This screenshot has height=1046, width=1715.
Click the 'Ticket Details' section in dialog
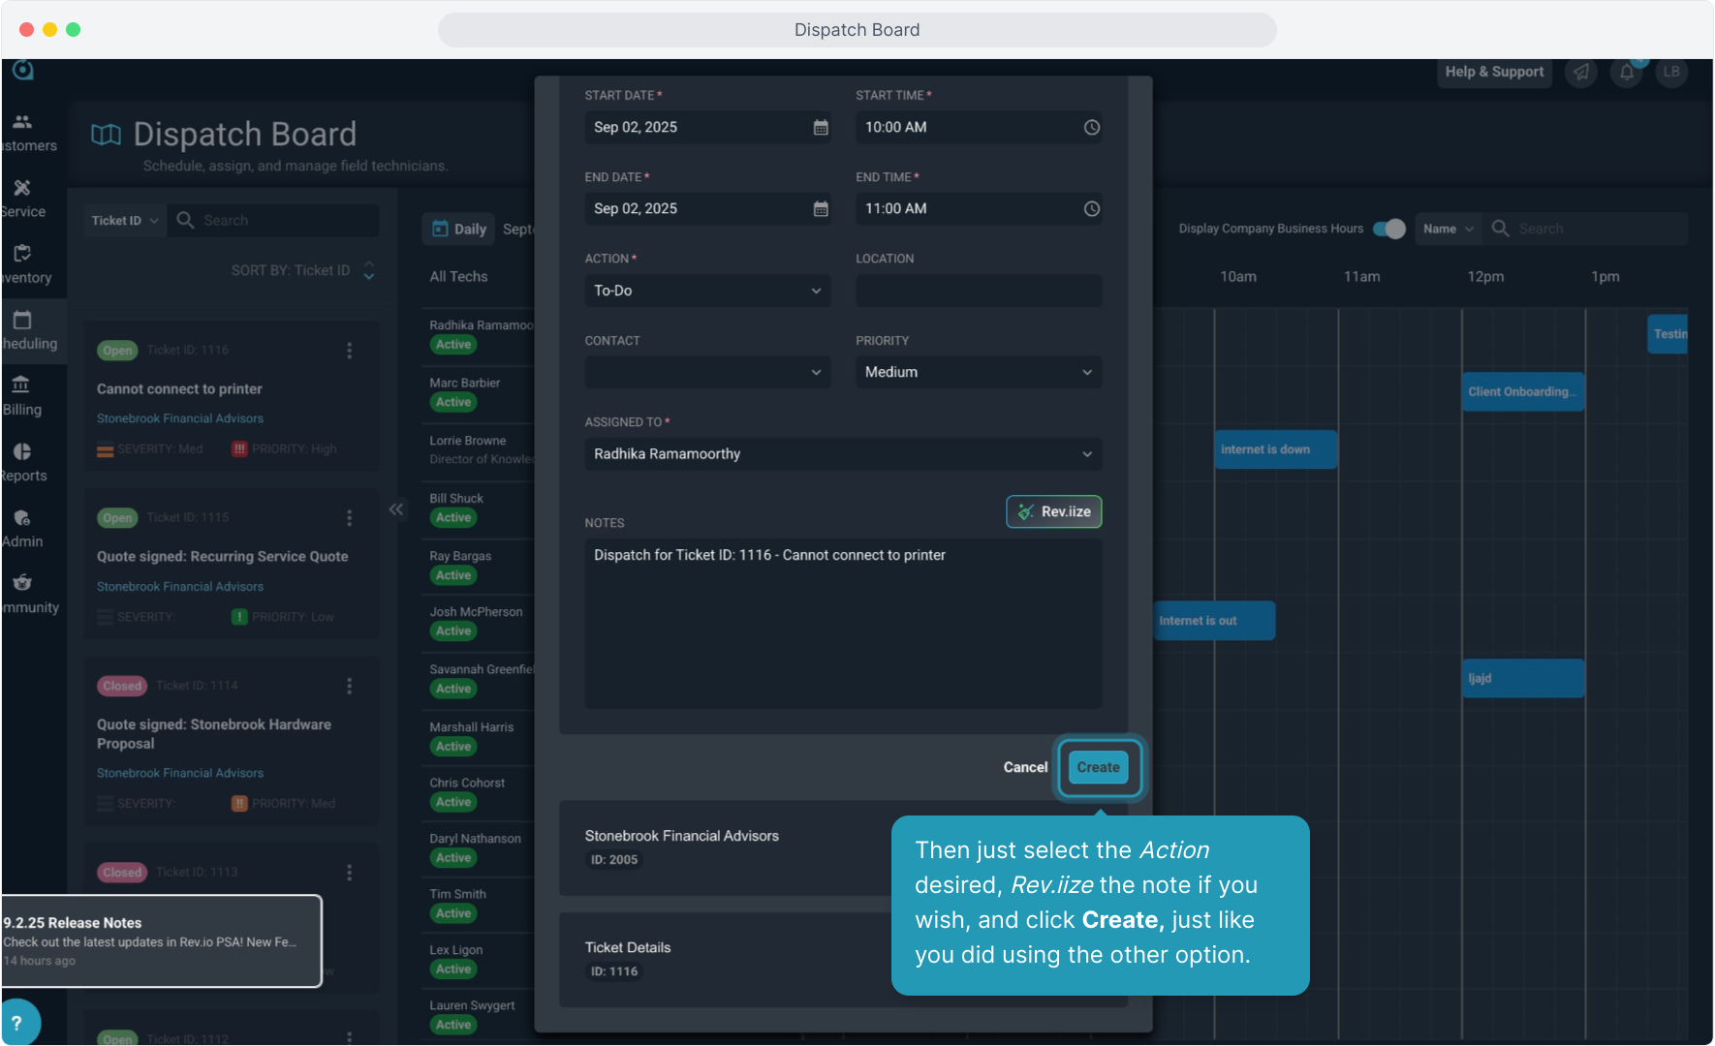[x=843, y=960]
